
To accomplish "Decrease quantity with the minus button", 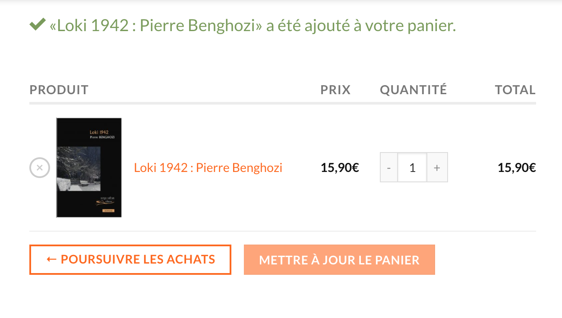I will (389, 168).
